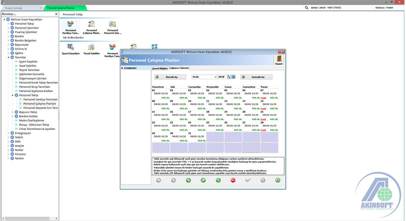The image size is (406, 221).
Task: Select Sunday day 21 Tatil cell
Action: click(x=269, y=115)
